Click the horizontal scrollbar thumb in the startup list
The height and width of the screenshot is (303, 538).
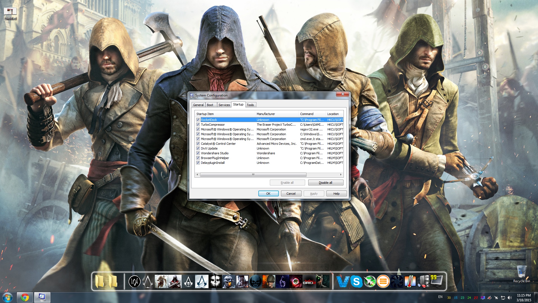click(253, 175)
